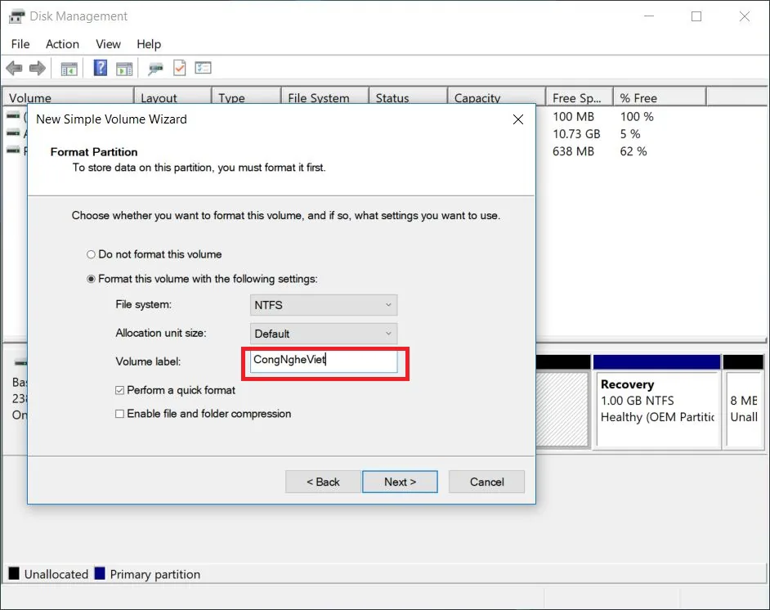Open the Allocation unit size dropdown
Image resolution: width=770 pixels, height=610 pixels.
324,334
